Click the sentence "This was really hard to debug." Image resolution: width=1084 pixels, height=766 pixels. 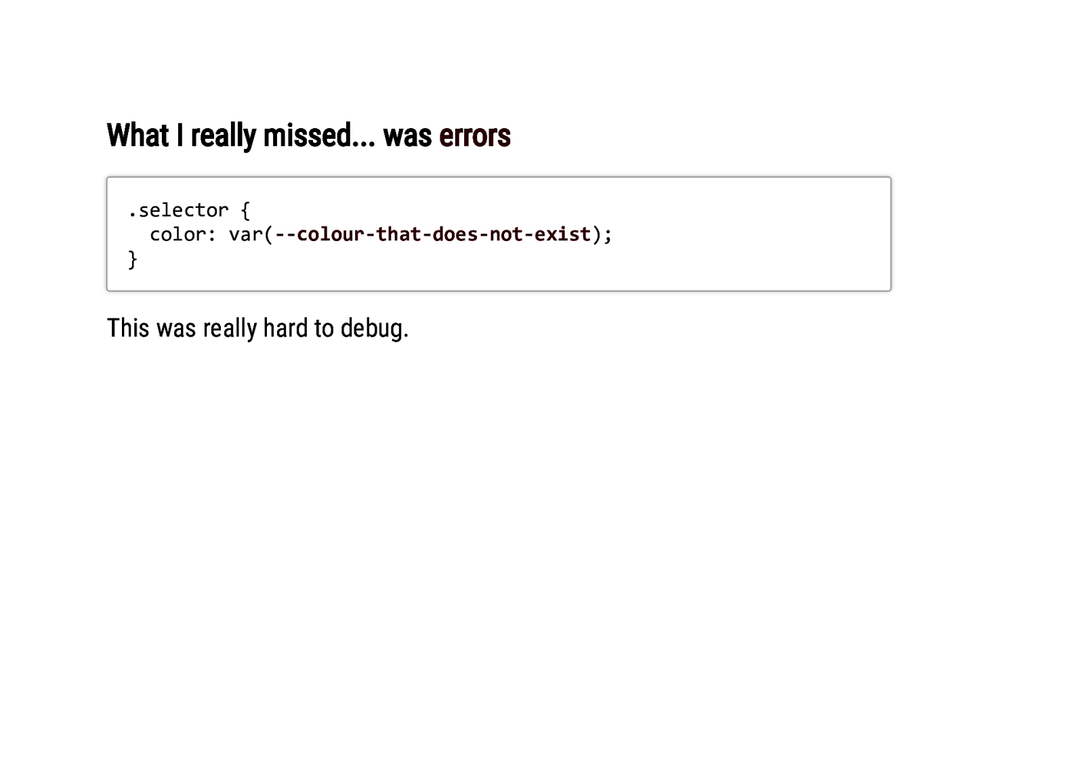pyautogui.click(x=257, y=328)
